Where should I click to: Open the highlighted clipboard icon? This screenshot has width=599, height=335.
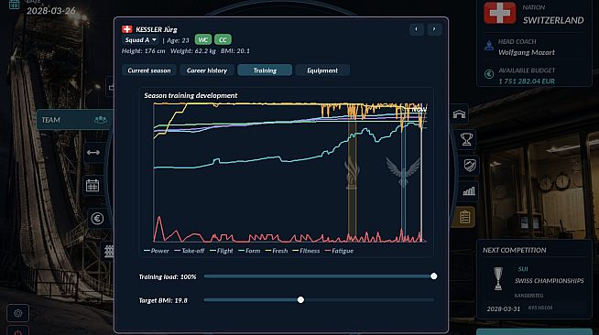pos(464,217)
